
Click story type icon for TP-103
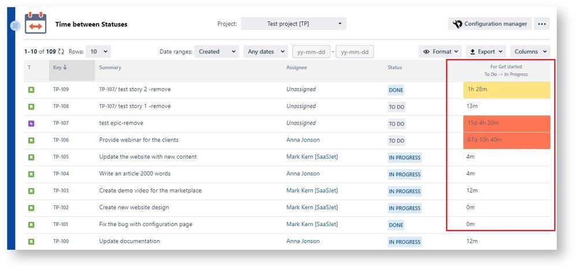point(31,191)
